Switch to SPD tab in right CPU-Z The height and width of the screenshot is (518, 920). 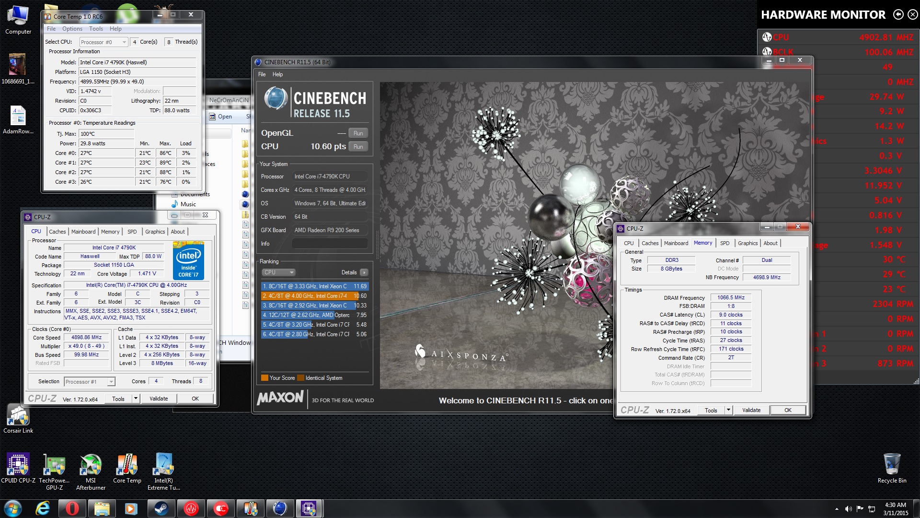724,243
